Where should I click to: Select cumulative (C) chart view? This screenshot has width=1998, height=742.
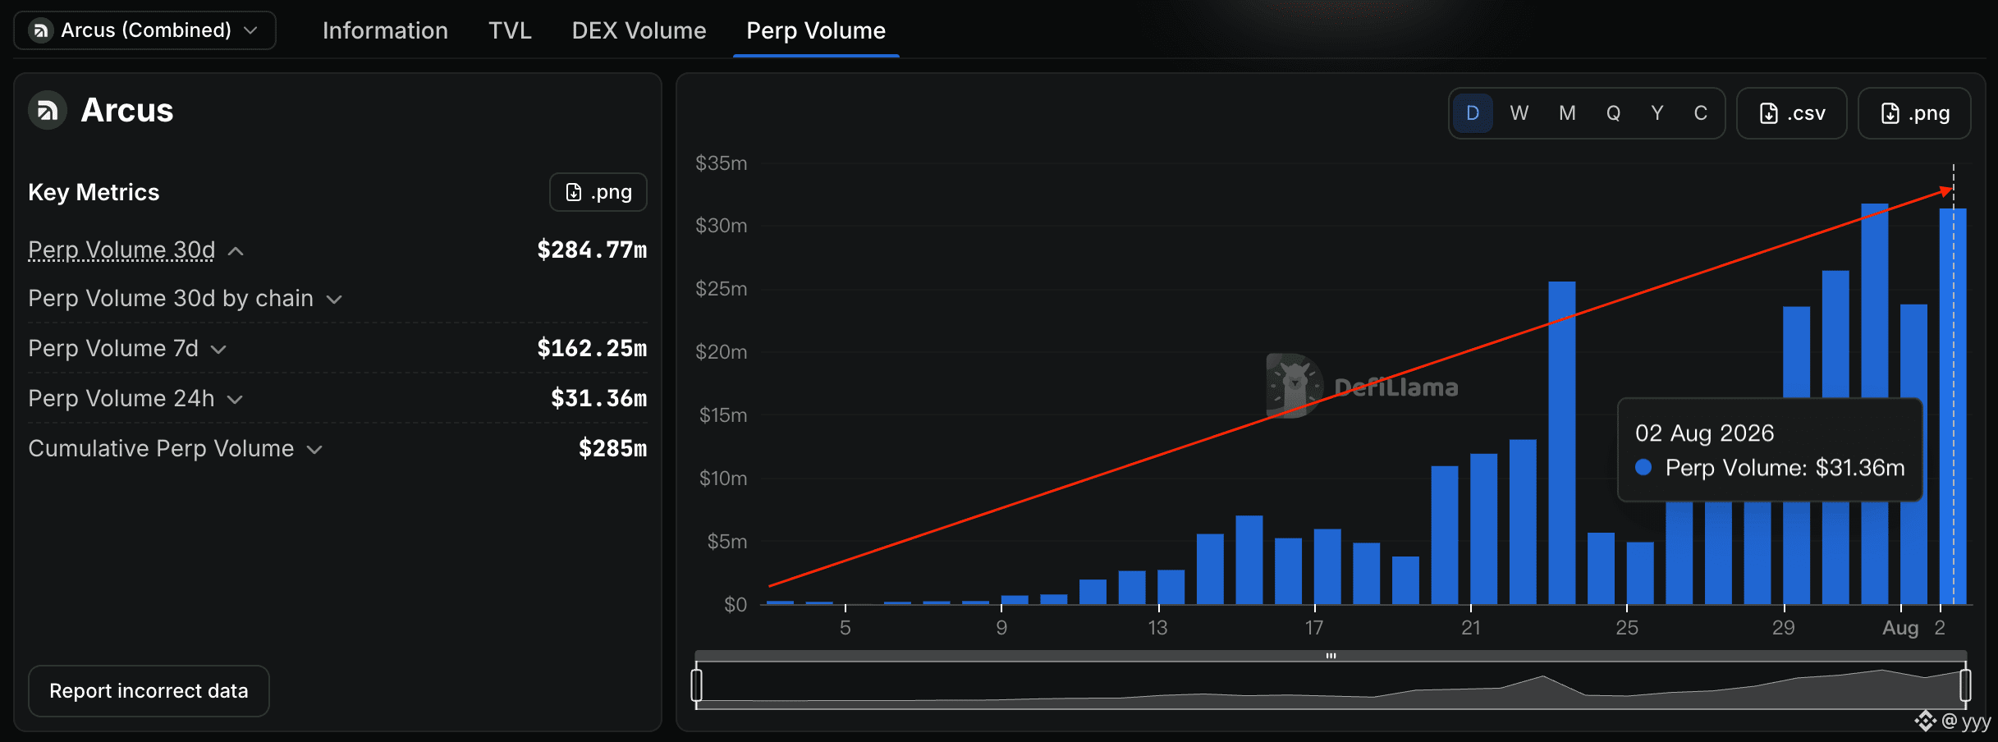pos(1701,113)
